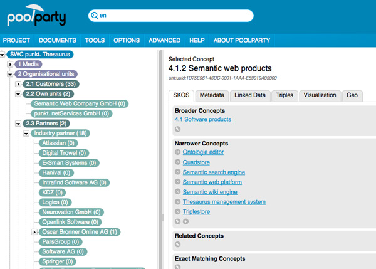Expand the 1 Media node
Viewport: 376px width, 269px height.
pyautogui.click(x=10, y=65)
